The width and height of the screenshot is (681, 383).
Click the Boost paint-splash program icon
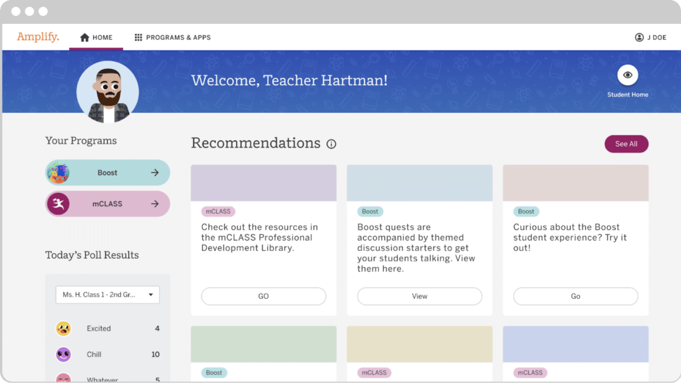tap(59, 172)
